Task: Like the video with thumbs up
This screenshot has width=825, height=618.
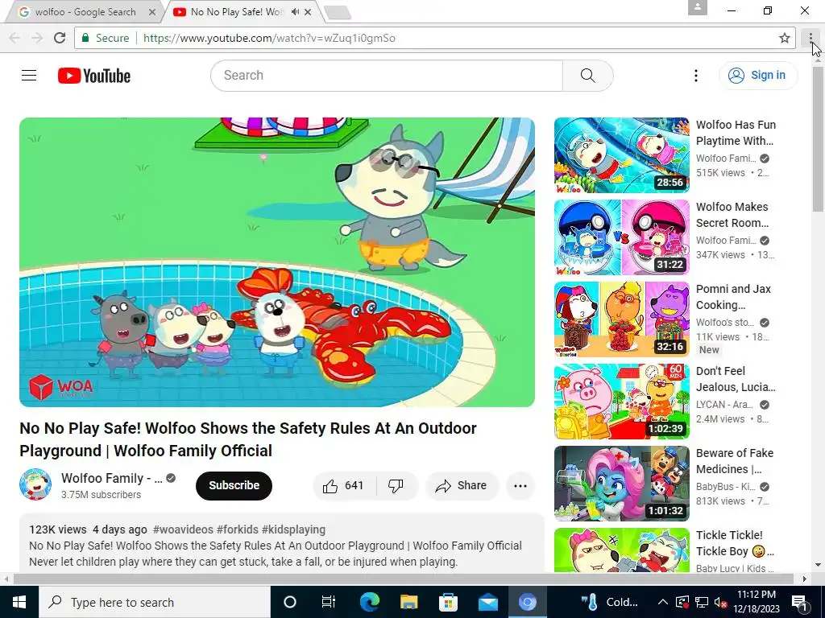Action: point(345,485)
